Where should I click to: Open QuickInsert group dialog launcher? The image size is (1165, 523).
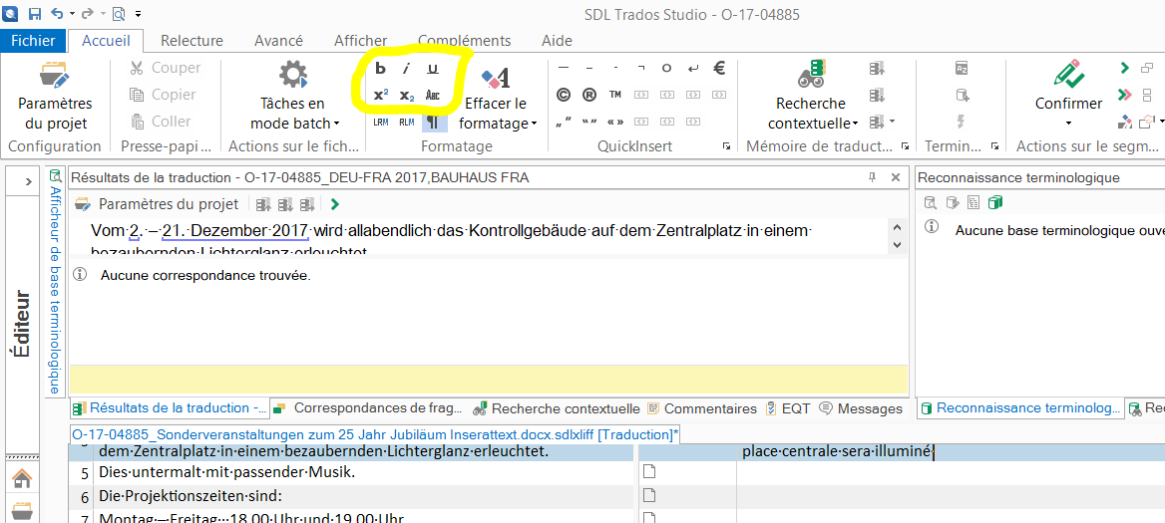click(726, 146)
